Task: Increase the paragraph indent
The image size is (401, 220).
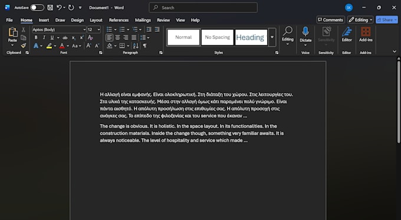Action: 157,29
